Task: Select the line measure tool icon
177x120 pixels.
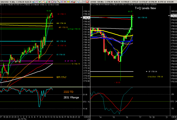Action: [71, 2]
